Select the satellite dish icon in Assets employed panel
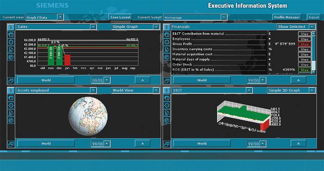 [x=11, y=112]
